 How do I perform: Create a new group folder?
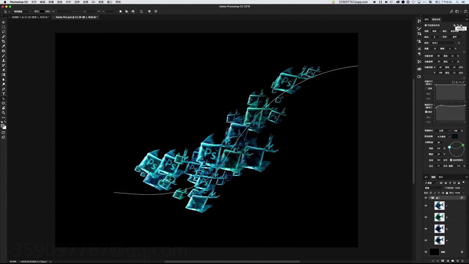pyautogui.click(x=453, y=261)
